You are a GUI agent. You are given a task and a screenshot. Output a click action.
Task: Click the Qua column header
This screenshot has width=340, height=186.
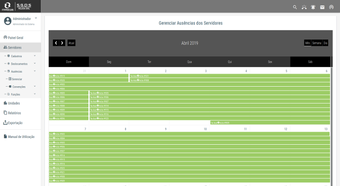click(189, 62)
